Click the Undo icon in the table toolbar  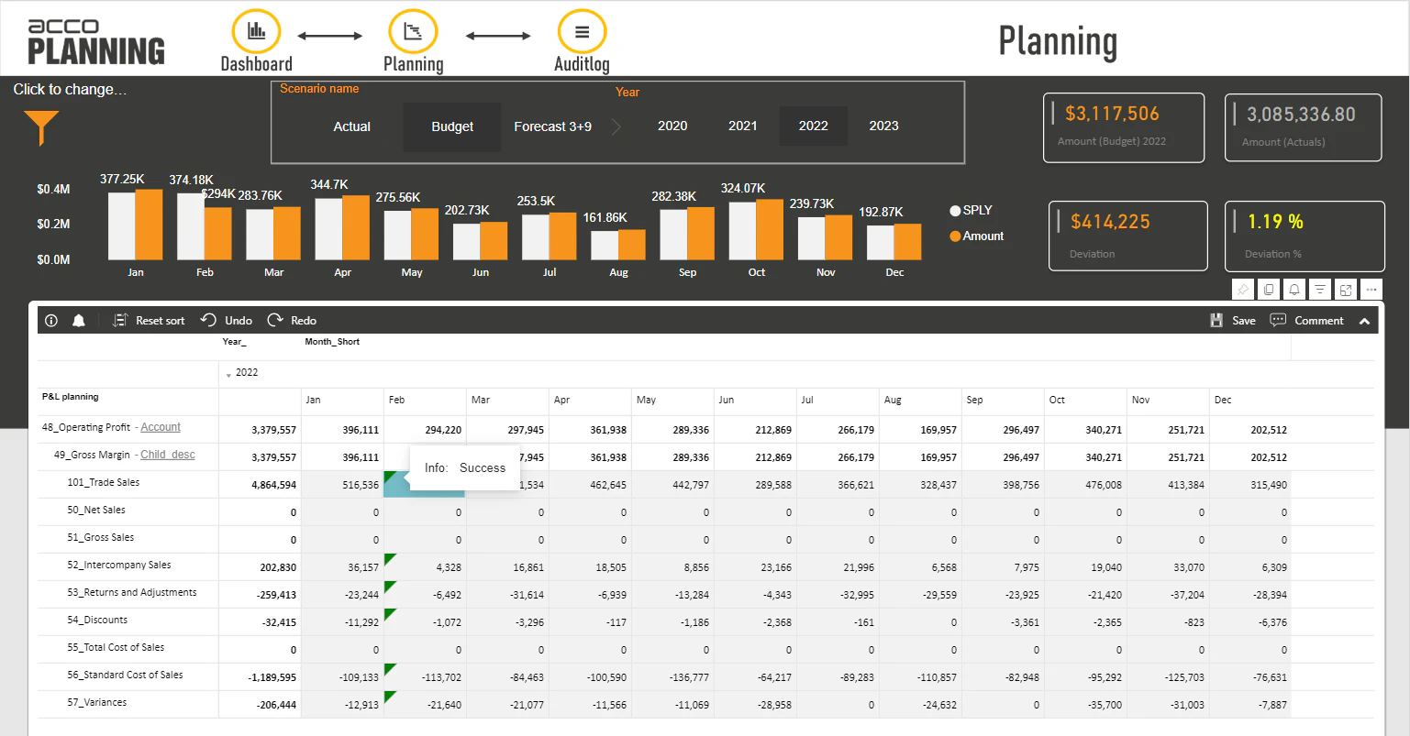pyautogui.click(x=210, y=320)
